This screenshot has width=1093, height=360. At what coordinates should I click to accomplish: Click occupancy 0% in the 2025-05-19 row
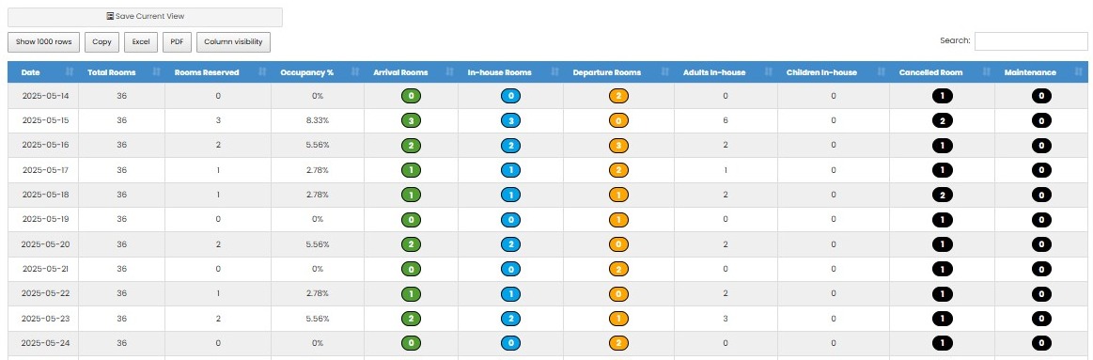[318, 220]
